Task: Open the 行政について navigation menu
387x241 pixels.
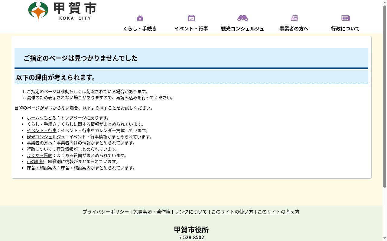Action: 345,29
